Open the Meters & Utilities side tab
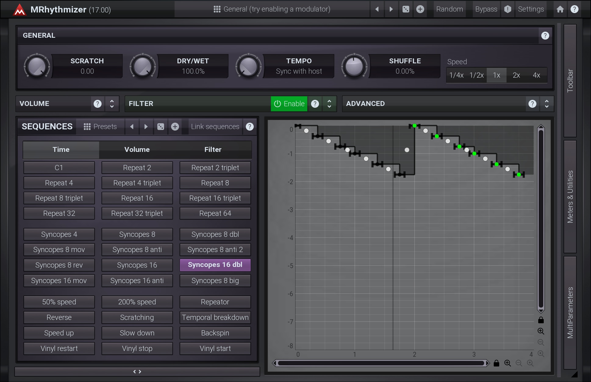 570,197
